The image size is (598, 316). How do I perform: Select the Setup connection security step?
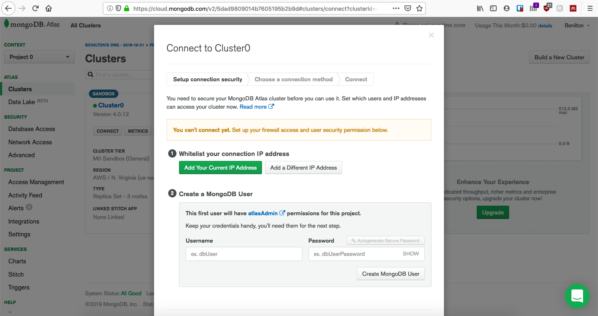tap(208, 79)
